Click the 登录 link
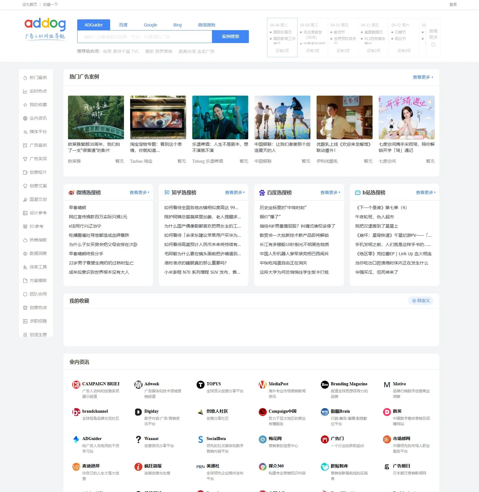Screen dimensions: 479x492 click(x=453, y=5)
